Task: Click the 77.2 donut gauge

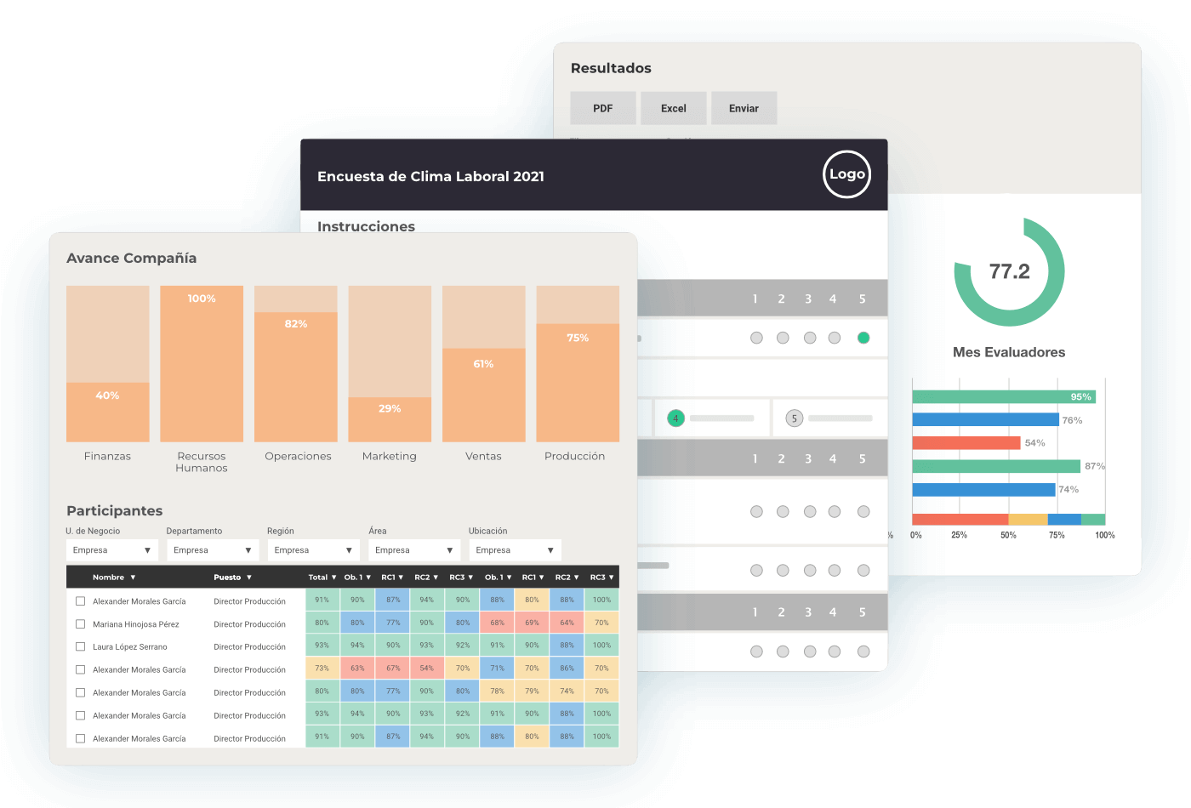Action: [x=1009, y=272]
